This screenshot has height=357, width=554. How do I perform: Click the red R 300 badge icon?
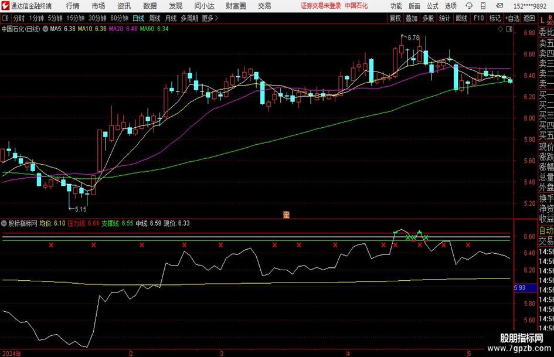click(550, 20)
